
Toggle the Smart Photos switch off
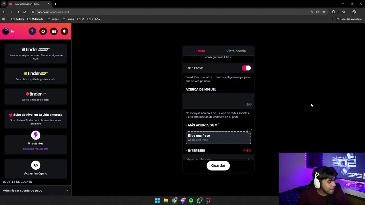246,68
